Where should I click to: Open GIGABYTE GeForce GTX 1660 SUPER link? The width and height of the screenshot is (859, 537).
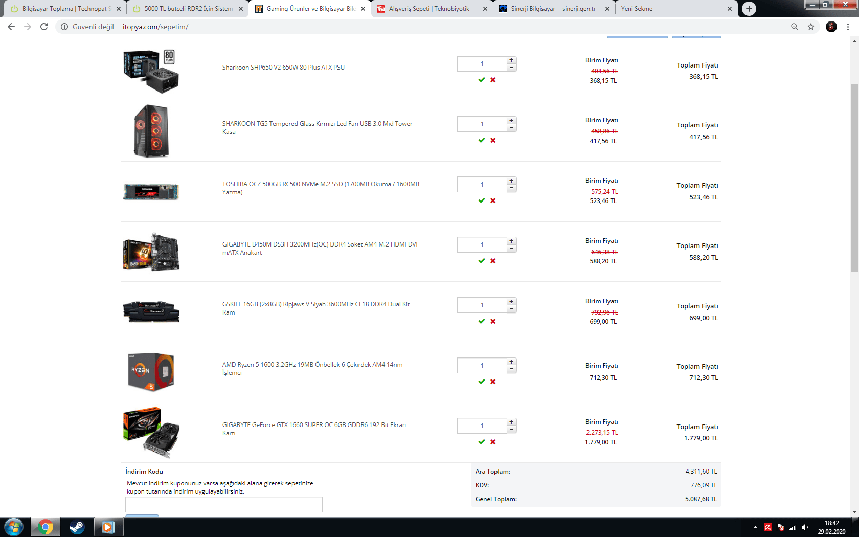pyautogui.click(x=314, y=429)
